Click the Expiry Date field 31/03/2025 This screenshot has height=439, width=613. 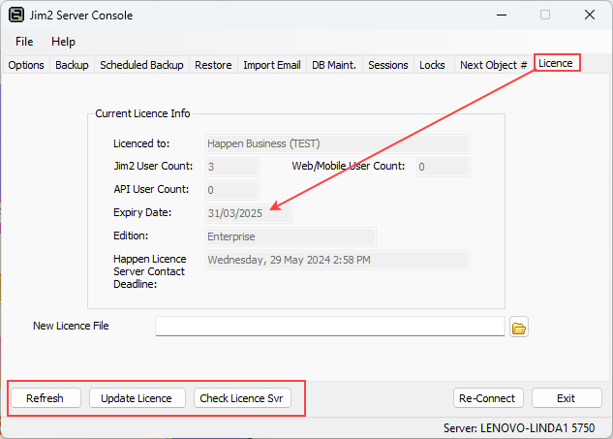click(249, 213)
